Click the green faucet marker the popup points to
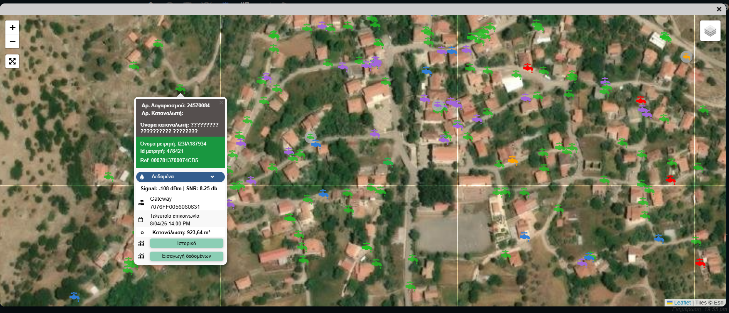 tap(180, 89)
